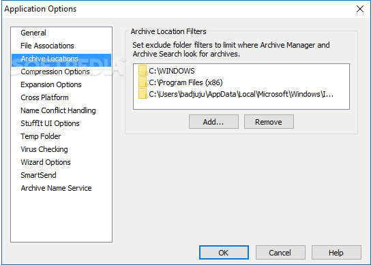
Task: Click the folder icon for Program Files (x86)
Action: pyautogui.click(x=143, y=82)
